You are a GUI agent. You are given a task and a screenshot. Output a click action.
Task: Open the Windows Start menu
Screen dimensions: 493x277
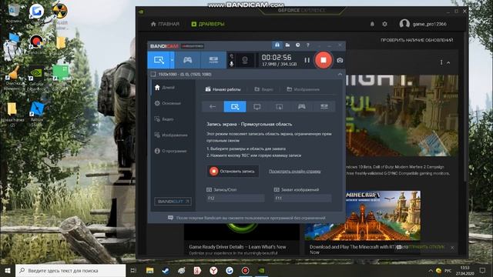pyautogui.click(x=8, y=270)
